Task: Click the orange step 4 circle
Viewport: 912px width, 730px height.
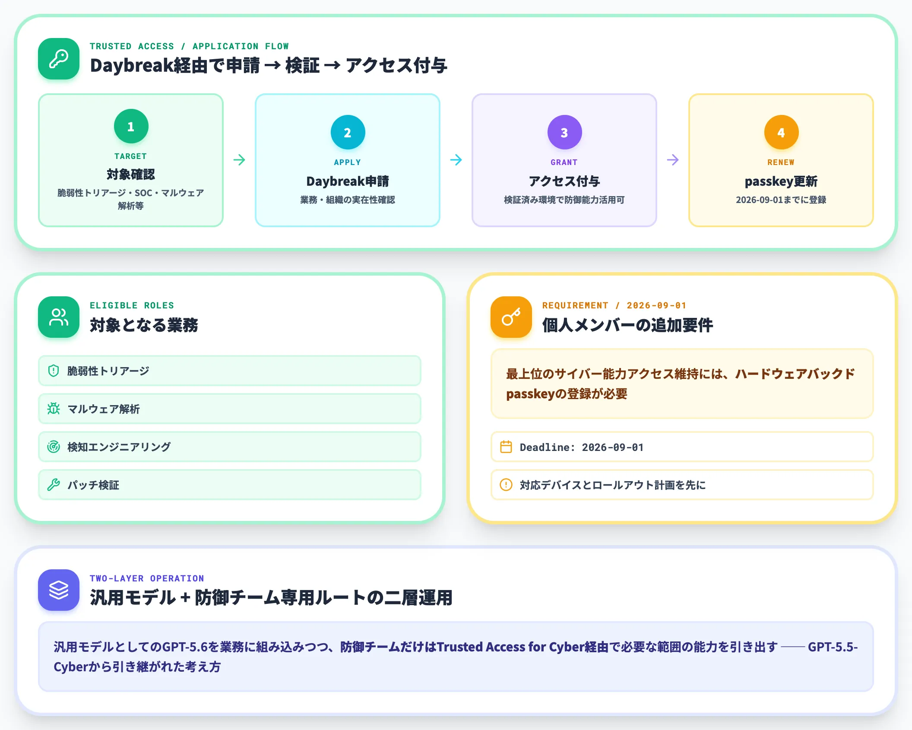Action: pyautogui.click(x=782, y=132)
